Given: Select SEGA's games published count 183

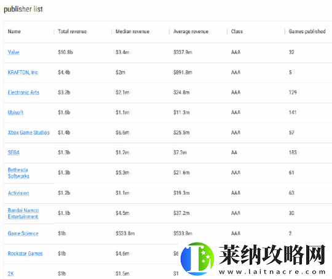Looking at the screenshot, I should 293,152.
